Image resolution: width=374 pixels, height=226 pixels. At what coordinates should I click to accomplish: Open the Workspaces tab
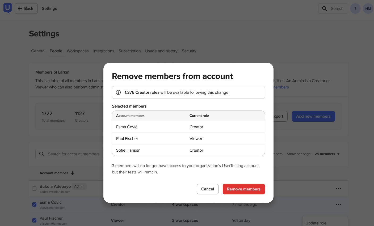pos(78,51)
